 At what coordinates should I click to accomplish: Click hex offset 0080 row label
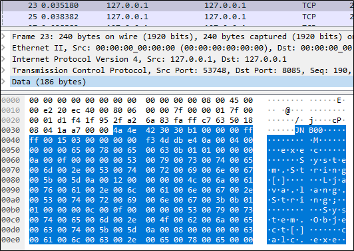[x=11, y=180]
